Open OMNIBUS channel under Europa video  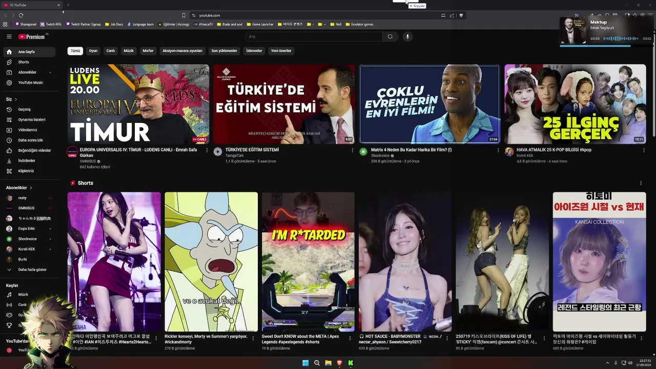[x=88, y=161]
